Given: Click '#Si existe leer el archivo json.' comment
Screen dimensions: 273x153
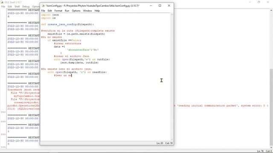Looking at the screenshot, I should (x=67, y=69).
